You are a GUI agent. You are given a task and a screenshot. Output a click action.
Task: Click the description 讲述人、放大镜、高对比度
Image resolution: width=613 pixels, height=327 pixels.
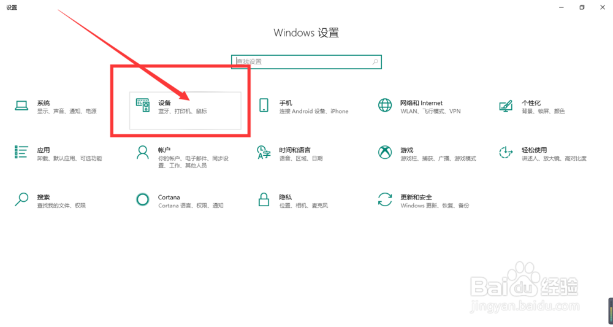point(554,158)
